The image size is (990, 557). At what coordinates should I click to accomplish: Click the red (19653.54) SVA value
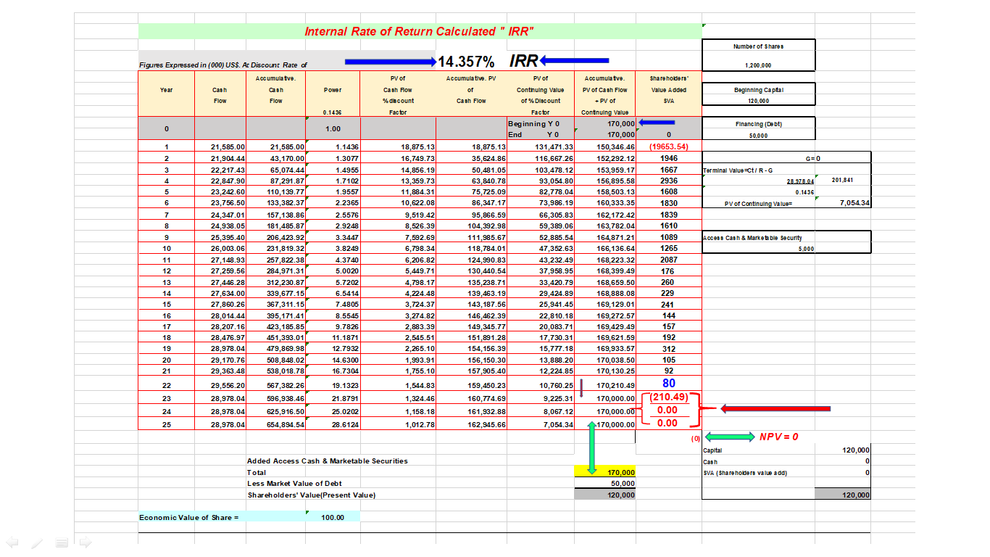coord(669,146)
